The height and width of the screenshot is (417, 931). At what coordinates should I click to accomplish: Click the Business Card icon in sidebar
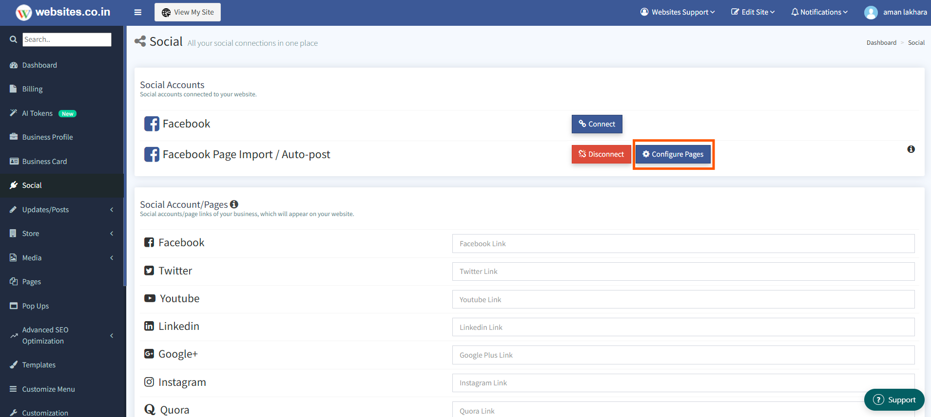(x=14, y=161)
